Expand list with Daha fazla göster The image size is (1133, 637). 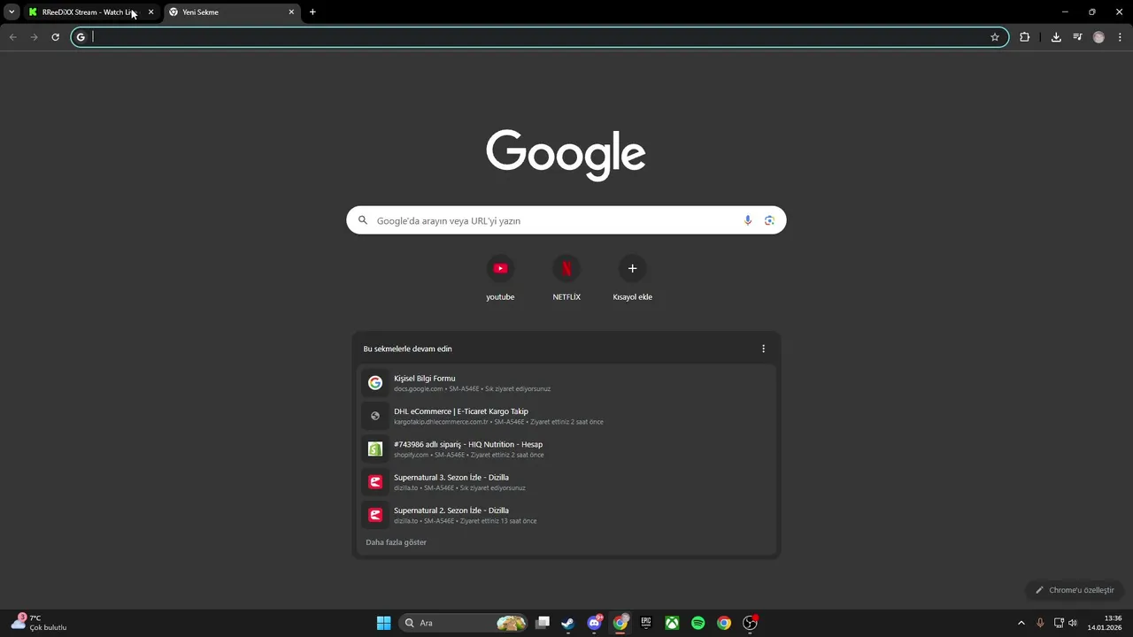click(x=396, y=542)
